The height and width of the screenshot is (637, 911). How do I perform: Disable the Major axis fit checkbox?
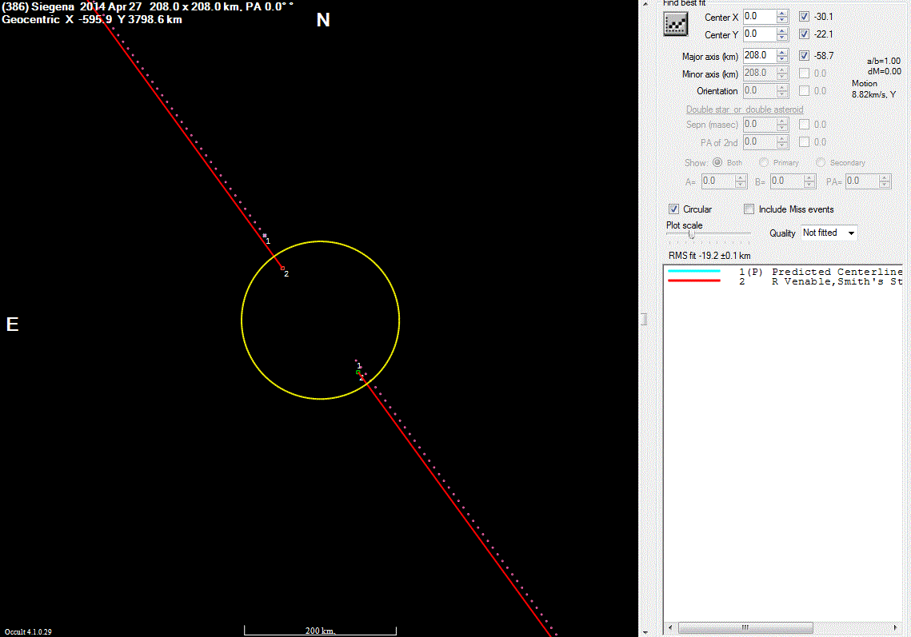pyautogui.click(x=804, y=56)
